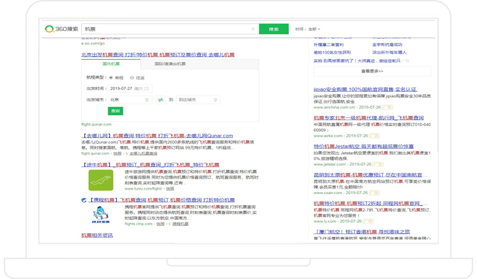The height and width of the screenshot is (279, 477).
Task: Click the 出发时间 date field 2019-07-27
Action: pos(130,89)
